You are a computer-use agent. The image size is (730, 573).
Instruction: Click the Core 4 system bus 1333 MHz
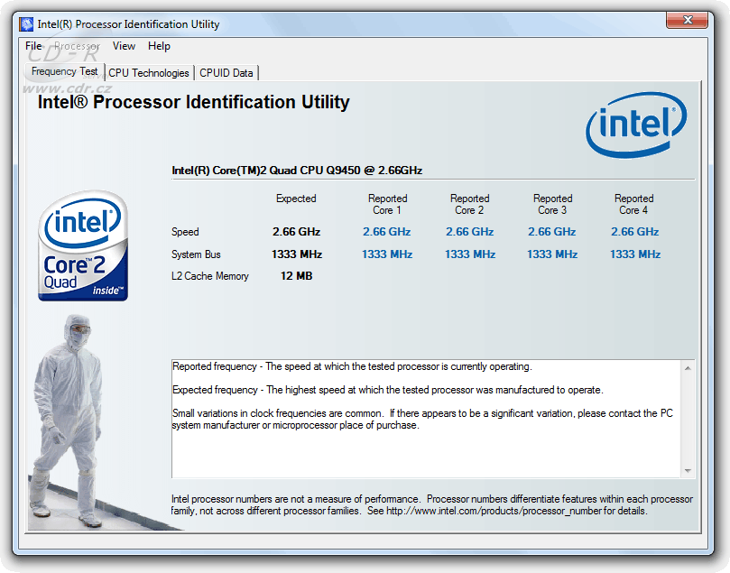point(635,254)
